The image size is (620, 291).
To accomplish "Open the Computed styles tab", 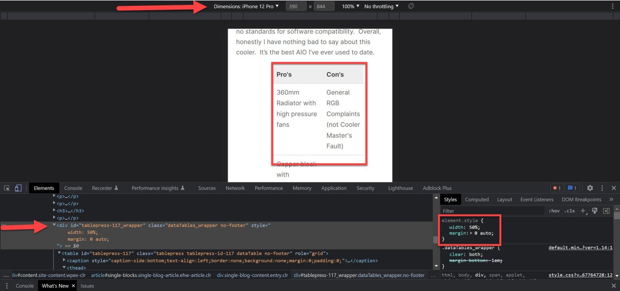I will pos(477,199).
